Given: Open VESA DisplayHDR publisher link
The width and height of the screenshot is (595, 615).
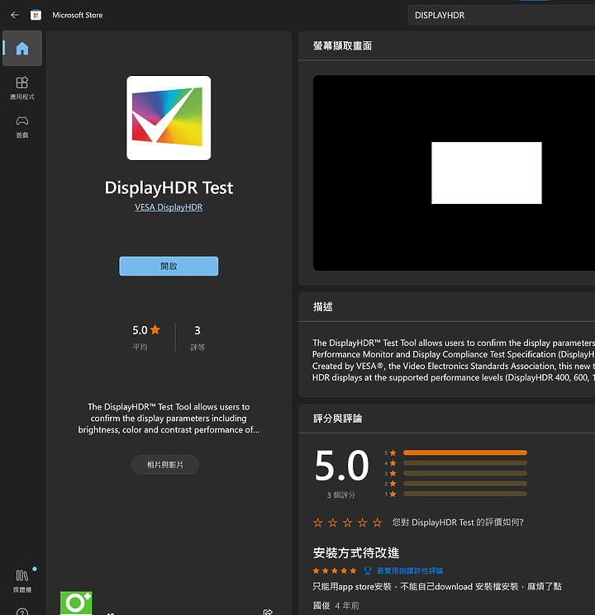Looking at the screenshot, I should [x=169, y=207].
